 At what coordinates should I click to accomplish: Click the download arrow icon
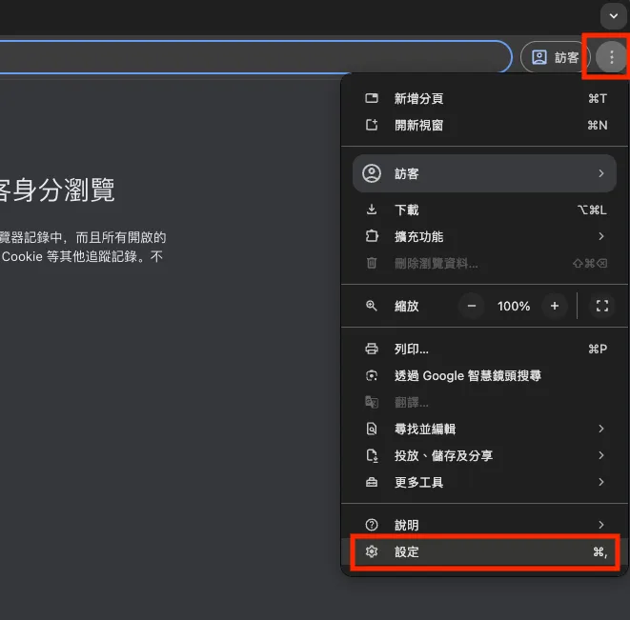click(372, 210)
